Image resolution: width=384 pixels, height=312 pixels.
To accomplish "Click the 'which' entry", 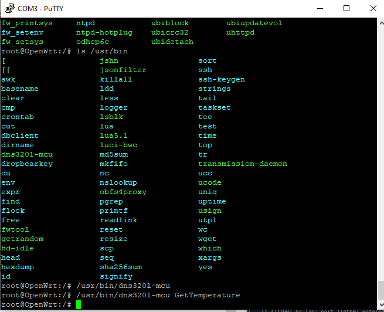I will pyautogui.click(x=210, y=248).
